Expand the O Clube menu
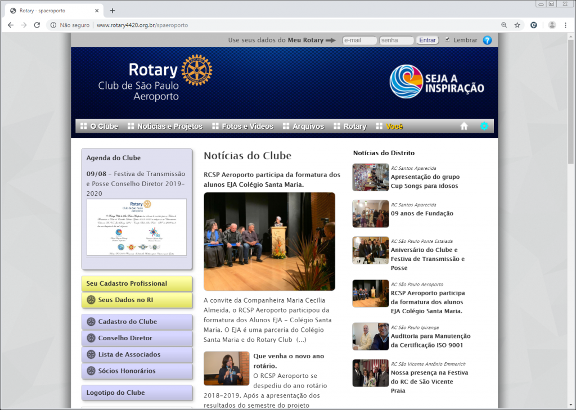This screenshot has height=410, width=576. (99, 127)
